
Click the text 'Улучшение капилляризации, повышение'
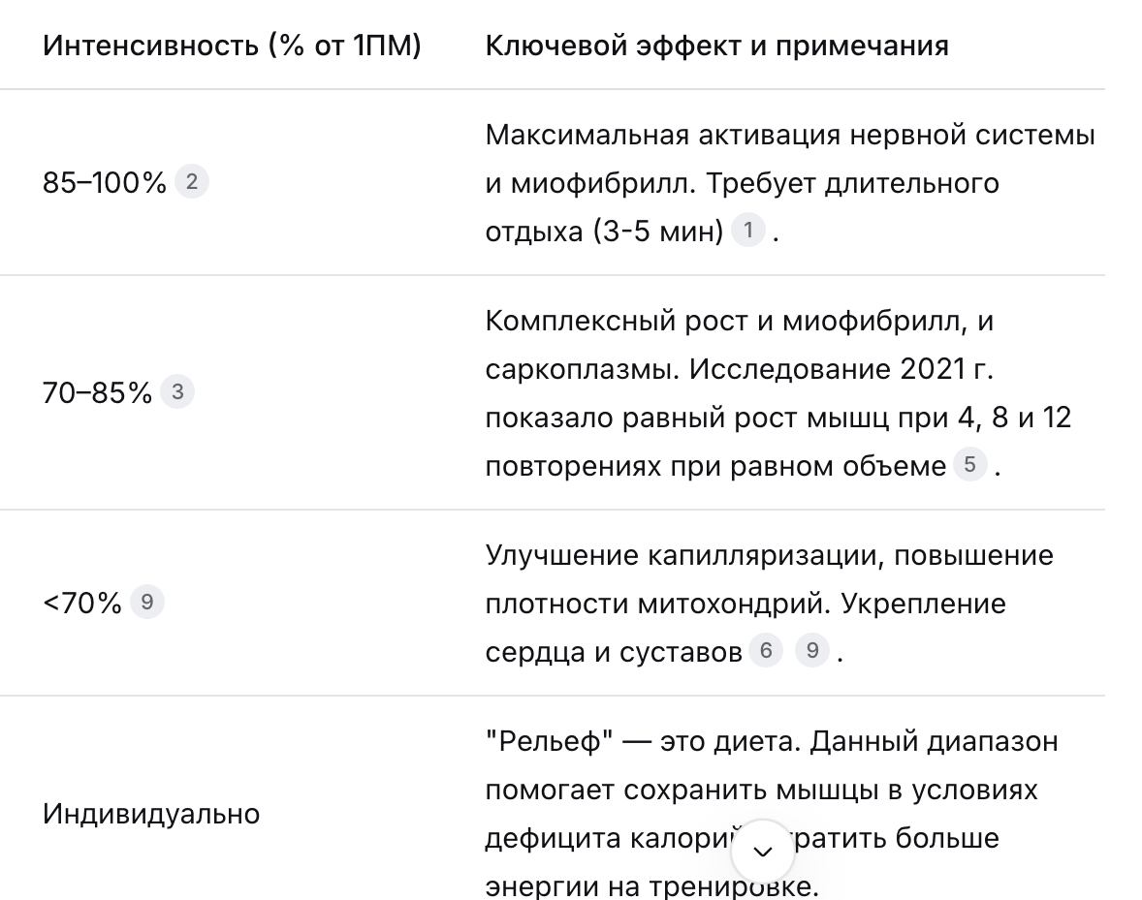[x=769, y=555]
